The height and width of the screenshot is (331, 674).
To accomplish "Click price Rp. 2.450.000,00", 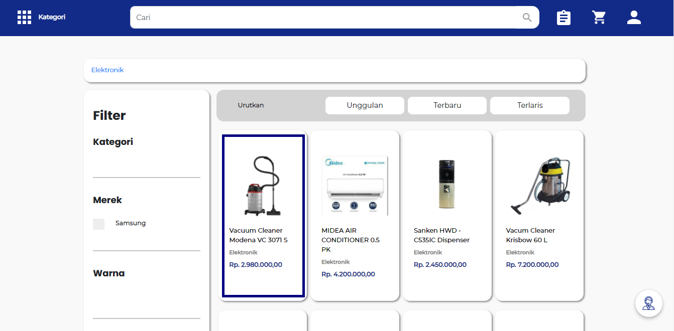I will pos(440,265).
